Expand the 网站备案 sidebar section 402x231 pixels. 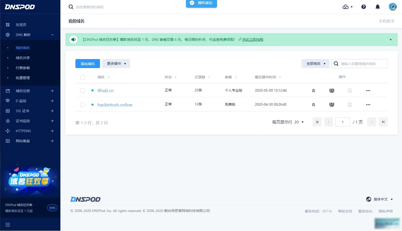click(x=52, y=141)
